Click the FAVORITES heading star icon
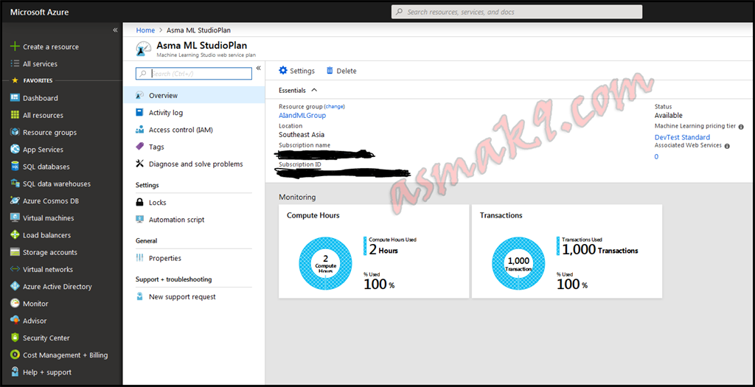Image resolution: width=755 pixels, height=387 pixels. pos(15,80)
